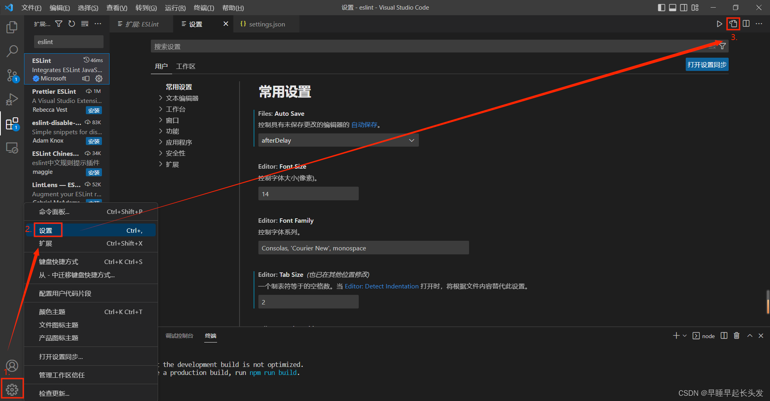Choose Keyboard Shortcuts in Manage menu
The image size is (770, 401).
tap(90, 262)
